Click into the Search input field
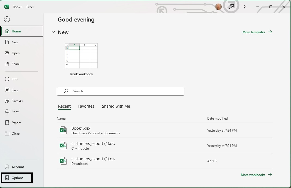The height and width of the screenshot is (188, 291). [x=125, y=91]
